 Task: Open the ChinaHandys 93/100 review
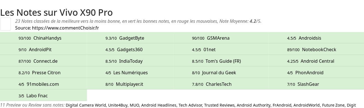coord(44,38)
